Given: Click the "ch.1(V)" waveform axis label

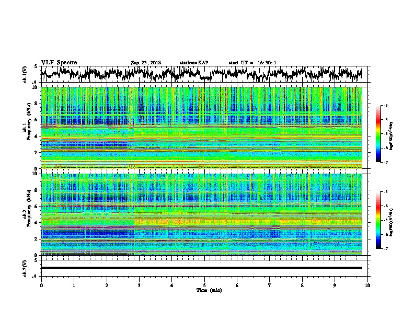Looking at the screenshot, I should [25, 74].
